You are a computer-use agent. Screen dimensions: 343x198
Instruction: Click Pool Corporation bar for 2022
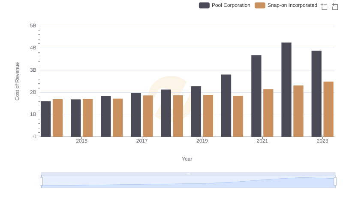[x=286, y=90]
